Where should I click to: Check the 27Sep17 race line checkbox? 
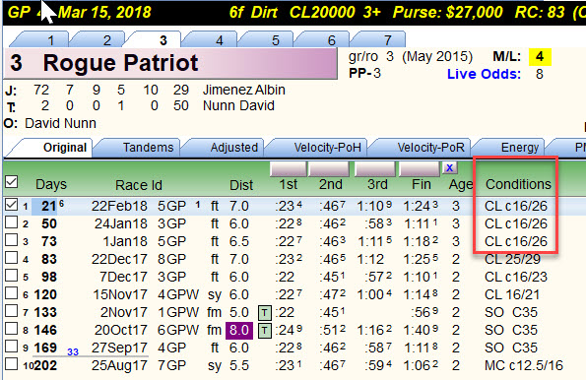pos(11,347)
